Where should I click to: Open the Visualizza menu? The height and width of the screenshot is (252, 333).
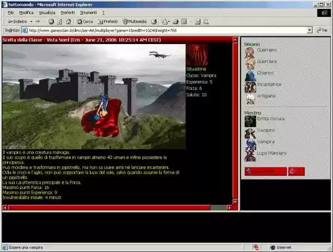tap(47, 13)
